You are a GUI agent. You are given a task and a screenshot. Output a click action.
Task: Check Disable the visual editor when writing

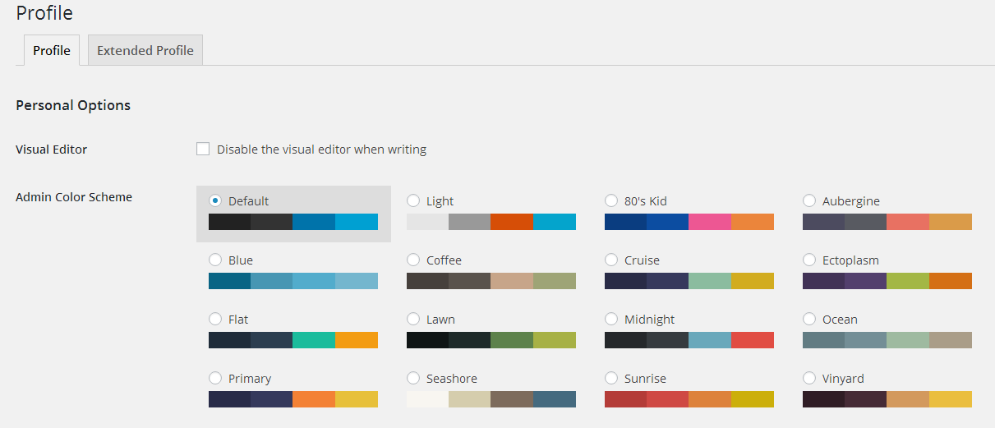[x=203, y=149]
